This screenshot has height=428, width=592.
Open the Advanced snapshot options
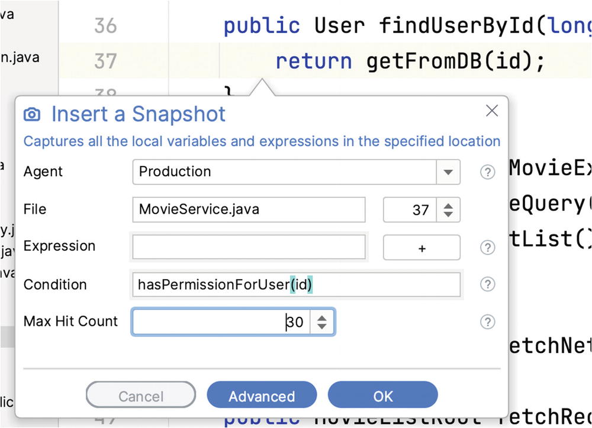262,396
